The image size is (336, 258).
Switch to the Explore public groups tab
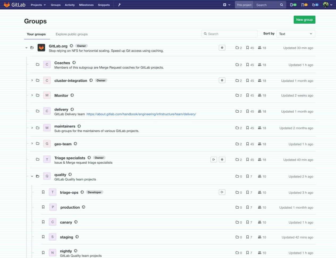(x=72, y=34)
